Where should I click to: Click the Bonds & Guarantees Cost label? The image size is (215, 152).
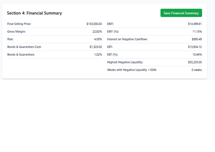coord(24,47)
